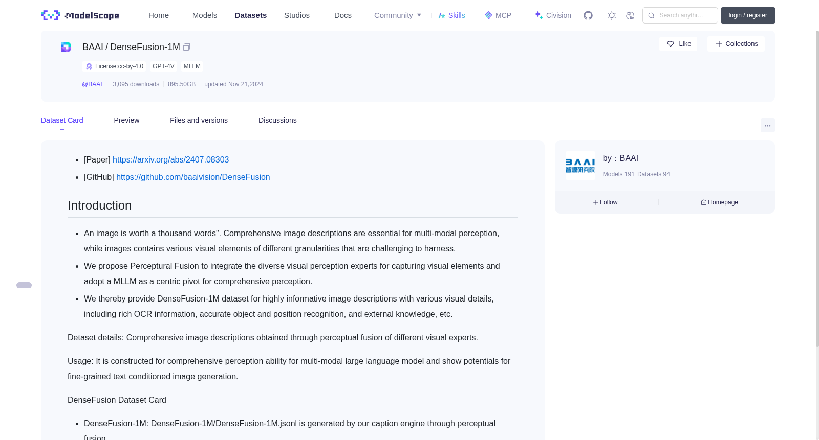Click the '895.50GB' size text
The height and width of the screenshot is (440, 819).
coord(182,84)
